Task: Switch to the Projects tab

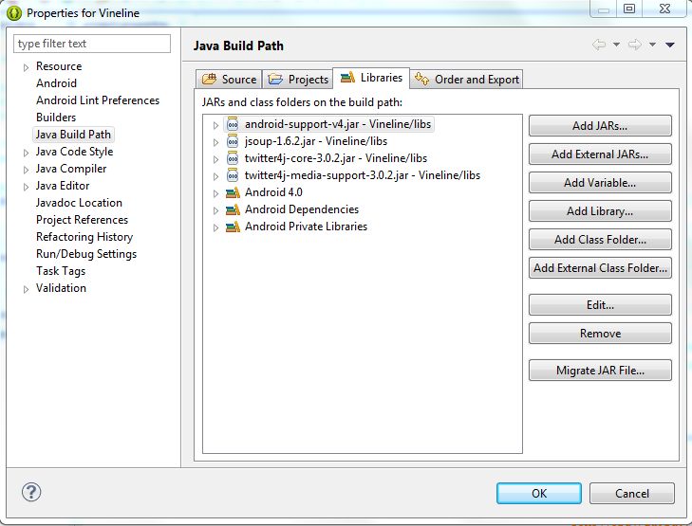Action: pos(298,80)
